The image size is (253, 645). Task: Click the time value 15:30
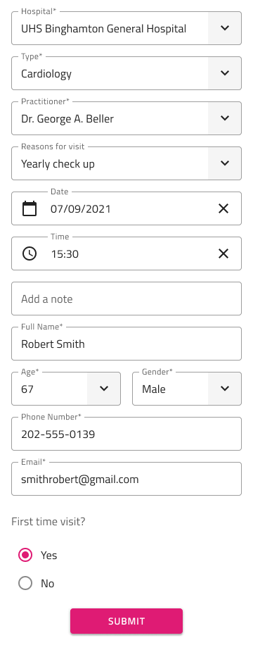pos(65,253)
